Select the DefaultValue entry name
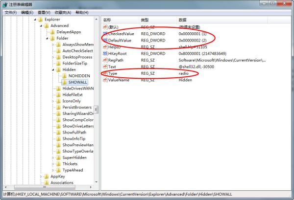 click(120, 41)
